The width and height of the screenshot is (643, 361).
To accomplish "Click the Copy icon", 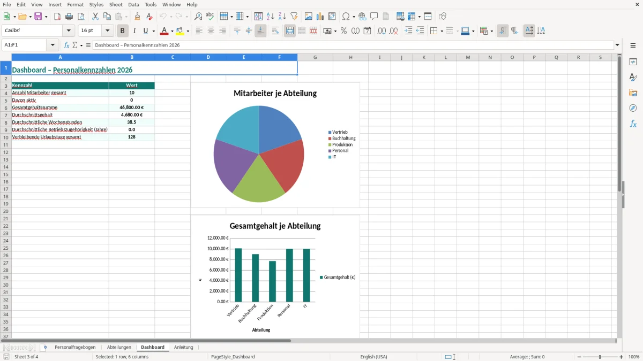I will (x=107, y=17).
